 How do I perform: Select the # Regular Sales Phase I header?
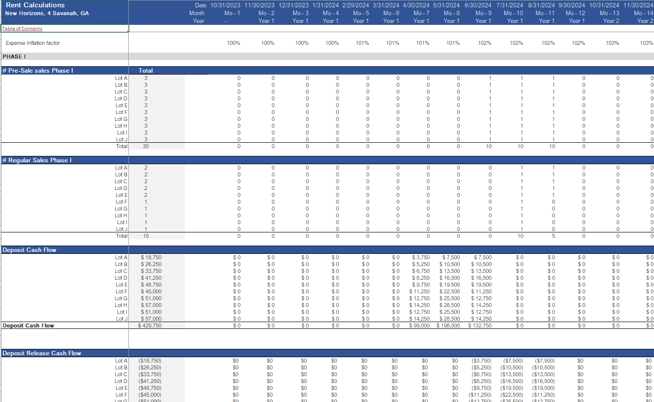(37, 160)
